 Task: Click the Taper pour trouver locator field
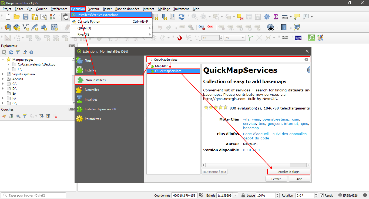pyautogui.click(x=34, y=195)
